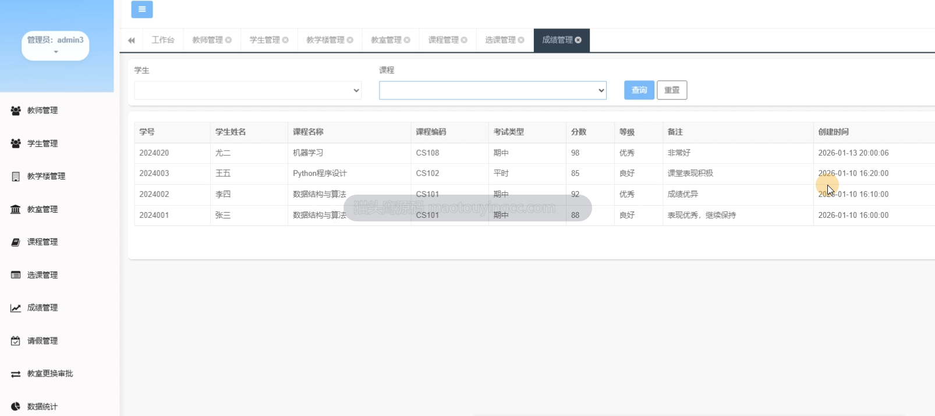This screenshot has height=416, width=935.
Task: Click the 成绩管理 line chart icon
Action: pyautogui.click(x=16, y=308)
